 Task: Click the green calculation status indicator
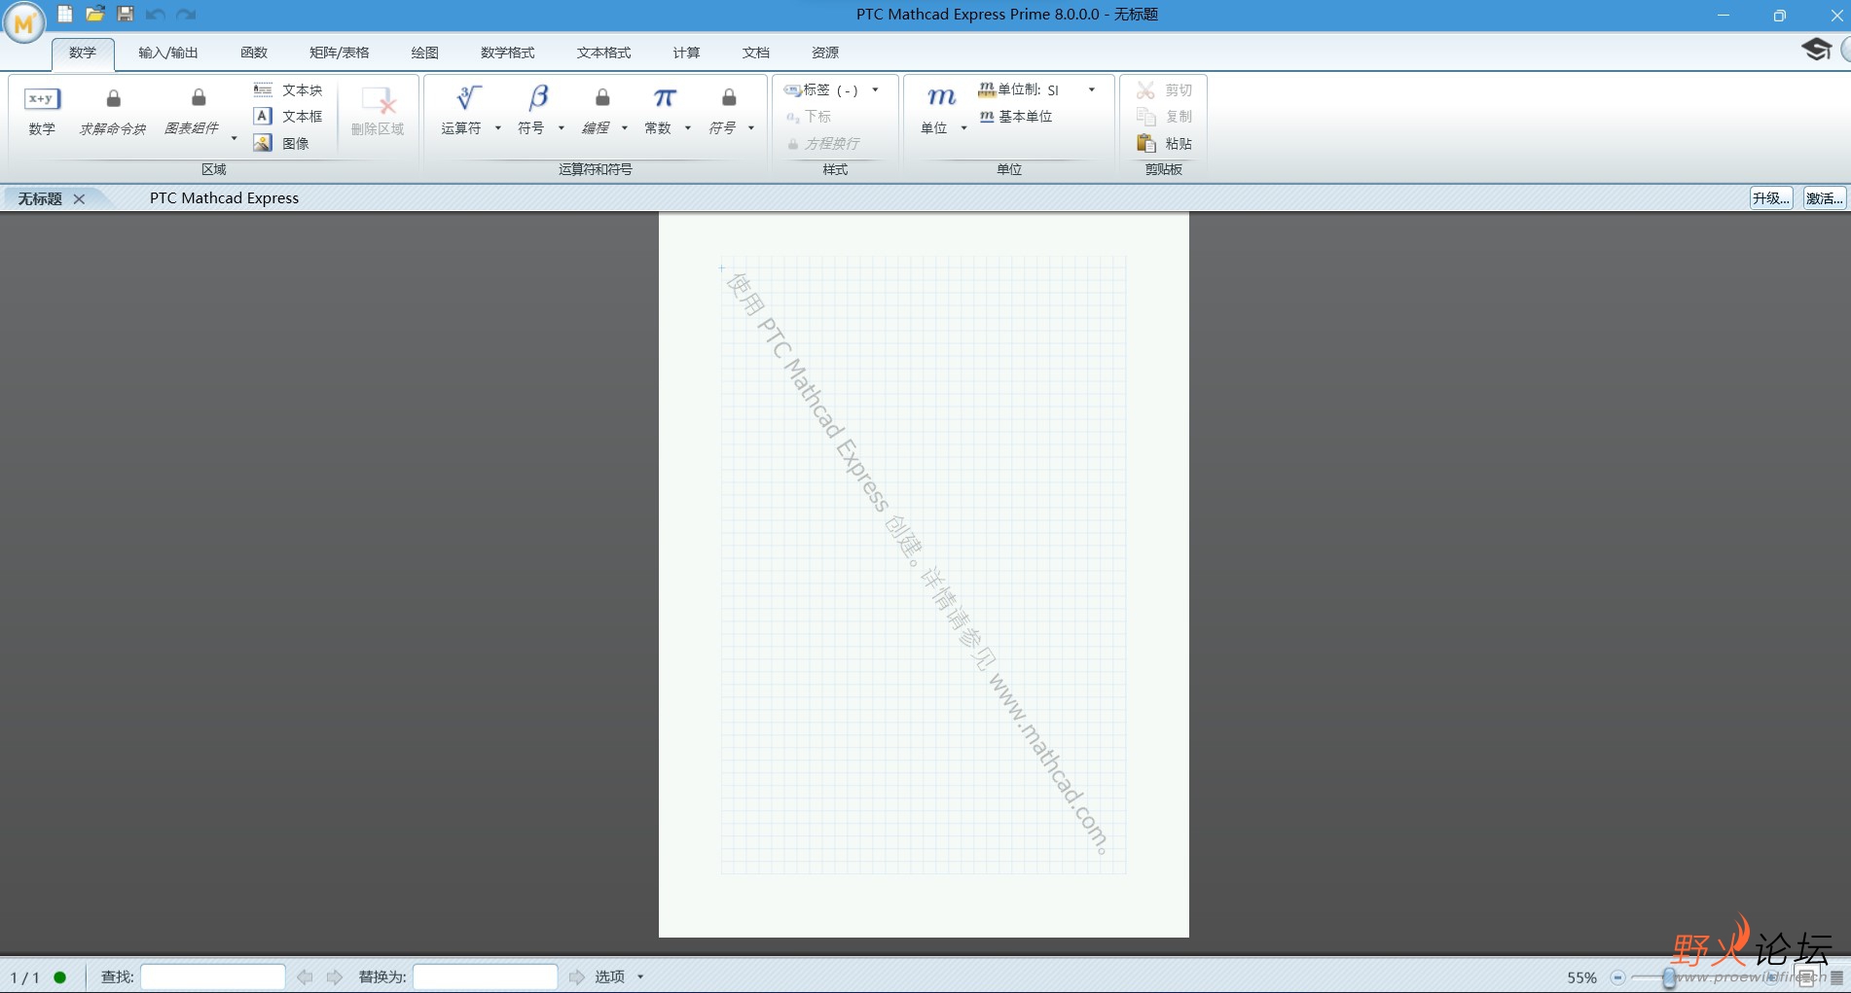(x=60, y=977)
